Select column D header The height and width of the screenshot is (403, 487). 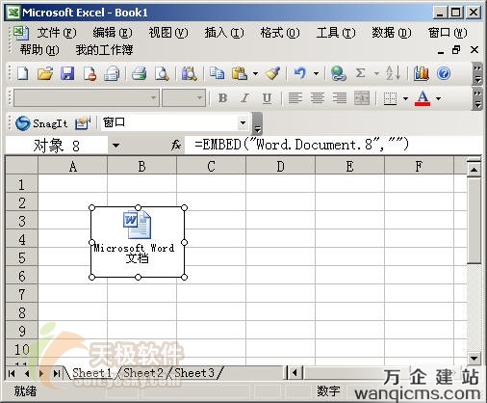click(280, 166)
